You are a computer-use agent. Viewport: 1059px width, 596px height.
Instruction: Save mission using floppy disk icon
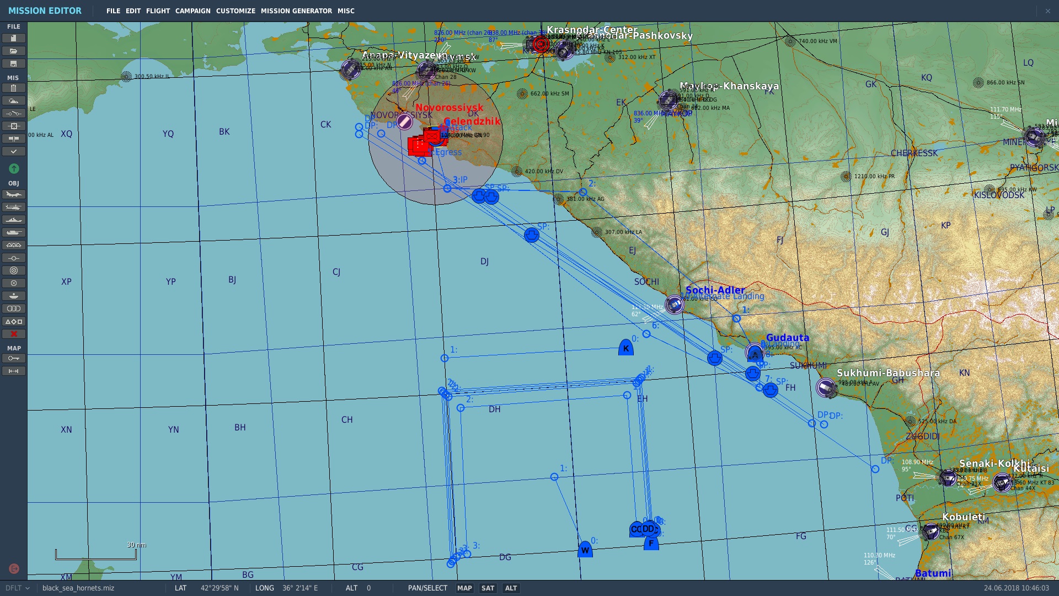pos(14,63)
